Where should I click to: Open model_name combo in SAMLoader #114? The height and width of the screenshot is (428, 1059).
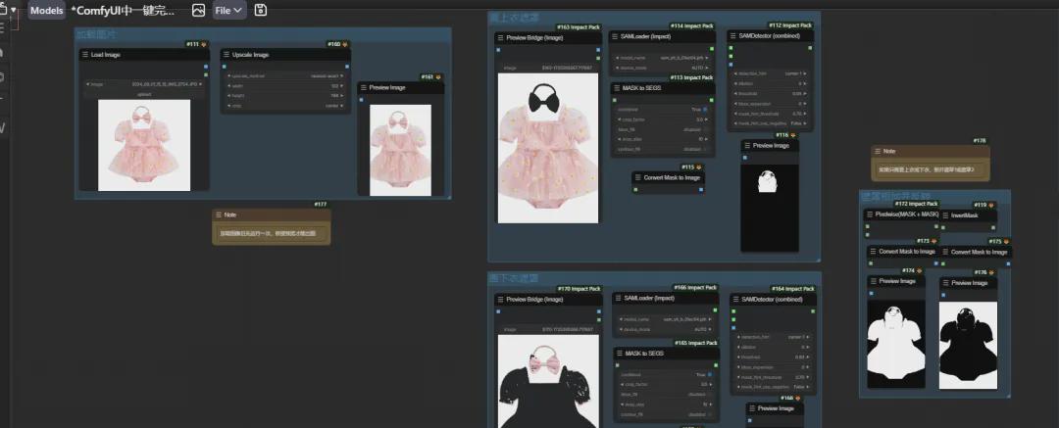point(661,58)
